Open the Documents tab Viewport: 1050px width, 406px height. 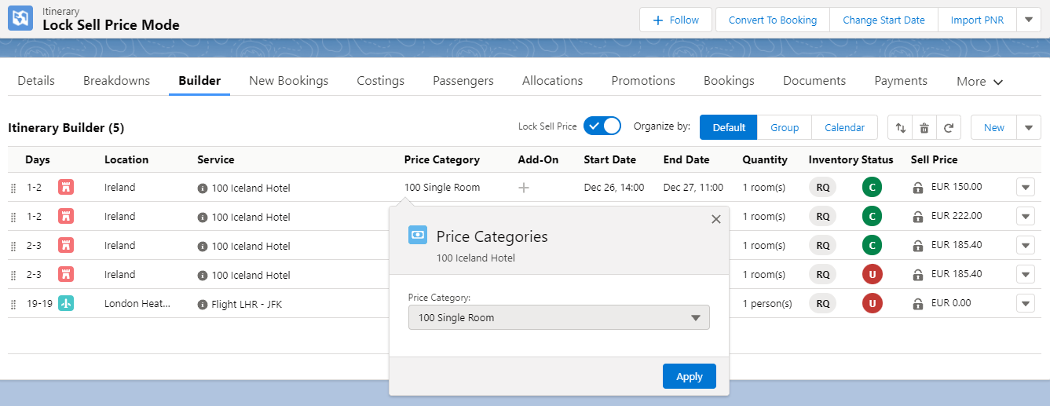click(x=814, y=80)
